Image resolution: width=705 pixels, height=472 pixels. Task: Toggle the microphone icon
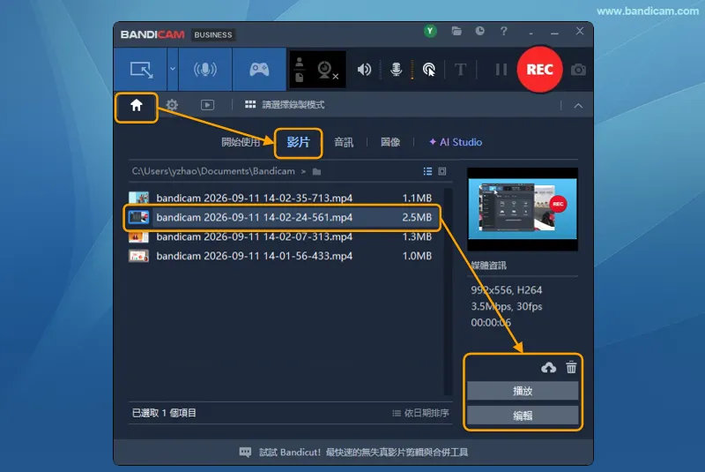[396, 70]
